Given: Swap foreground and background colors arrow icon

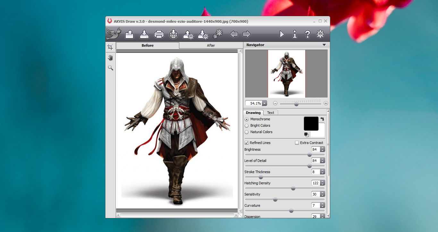Looking at the screenshot, I should pos(322,119).
